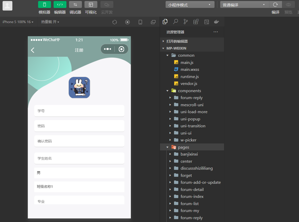This screenshot has width=299, height=222.
Task: Expand the forum-detail folder
Action: [192, 189]
